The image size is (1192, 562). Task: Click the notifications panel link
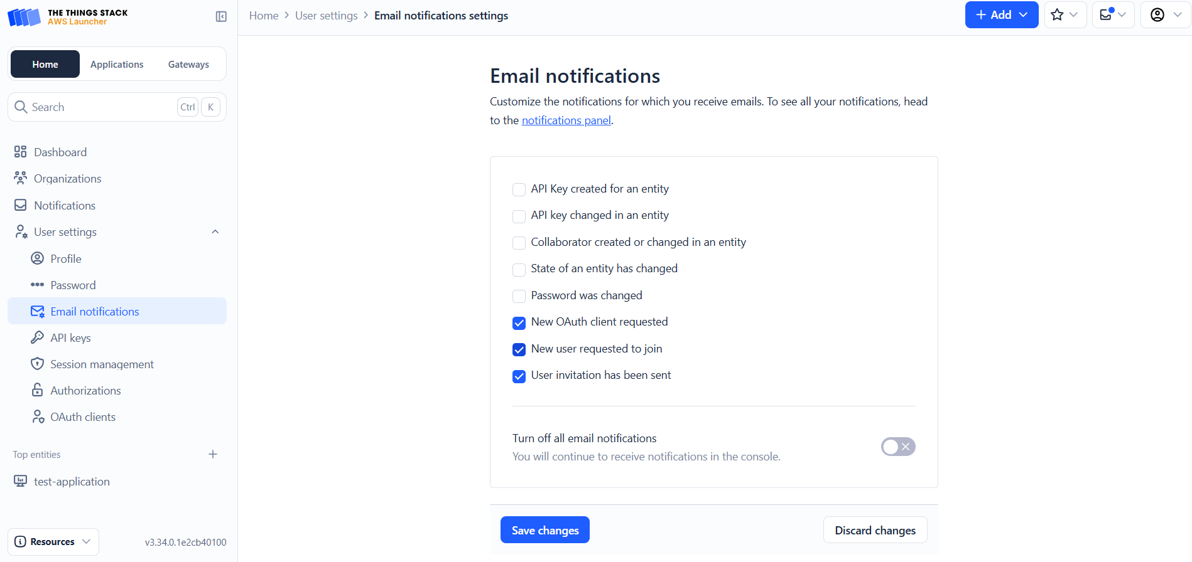click(566, 120)
